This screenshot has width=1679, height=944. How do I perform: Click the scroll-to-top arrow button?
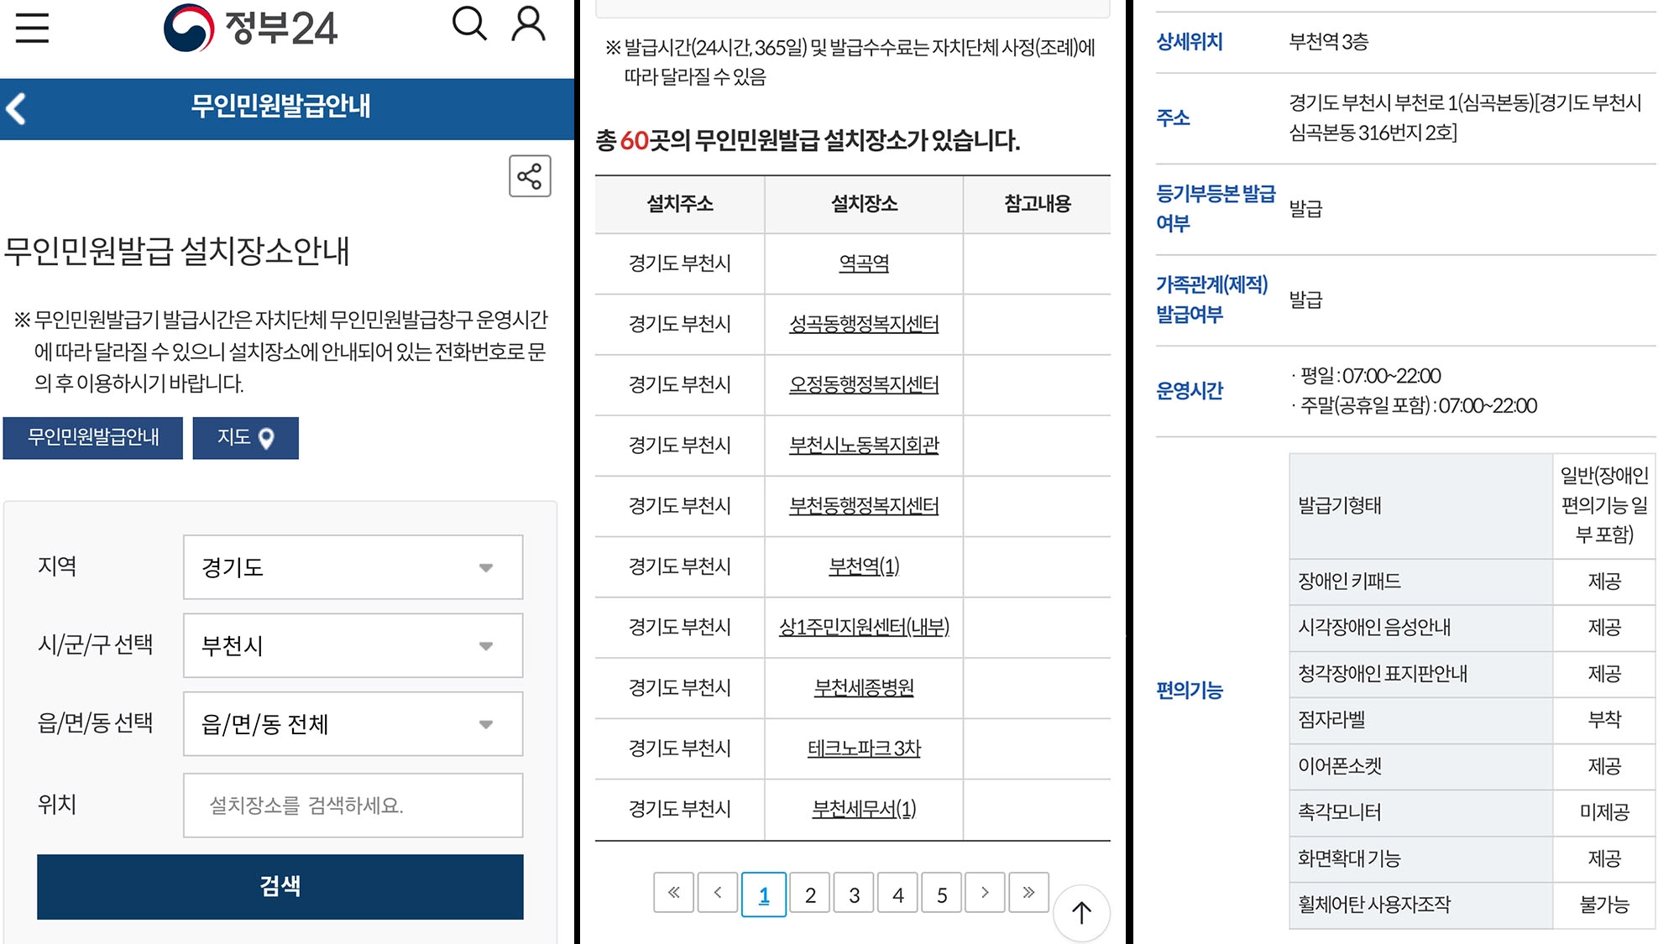coord(1080,914)
